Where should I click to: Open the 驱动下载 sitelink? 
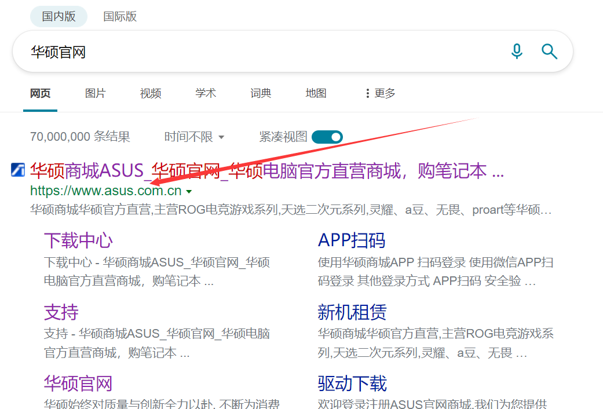pyautogui.click(x=352, y=384)
